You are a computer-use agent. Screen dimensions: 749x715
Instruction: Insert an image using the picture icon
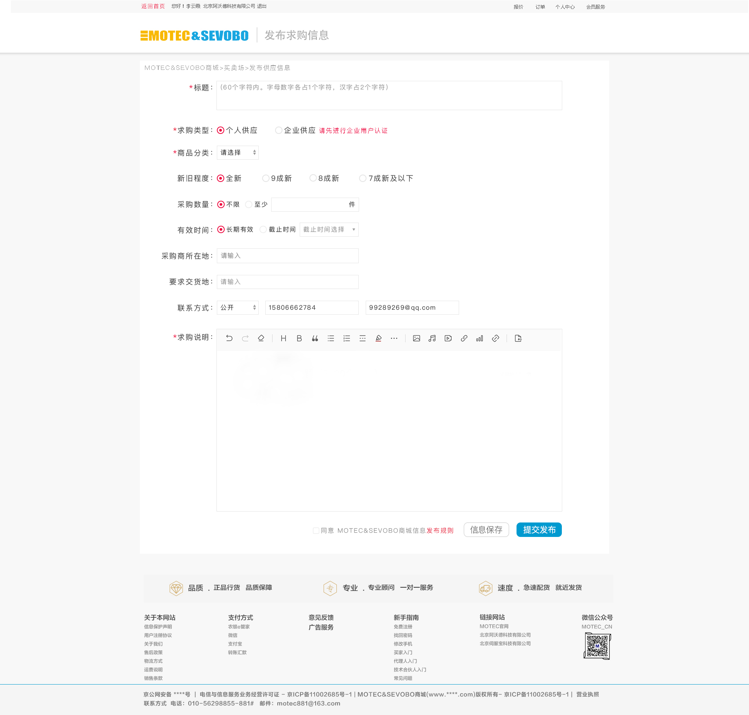(x=417, y=339)
